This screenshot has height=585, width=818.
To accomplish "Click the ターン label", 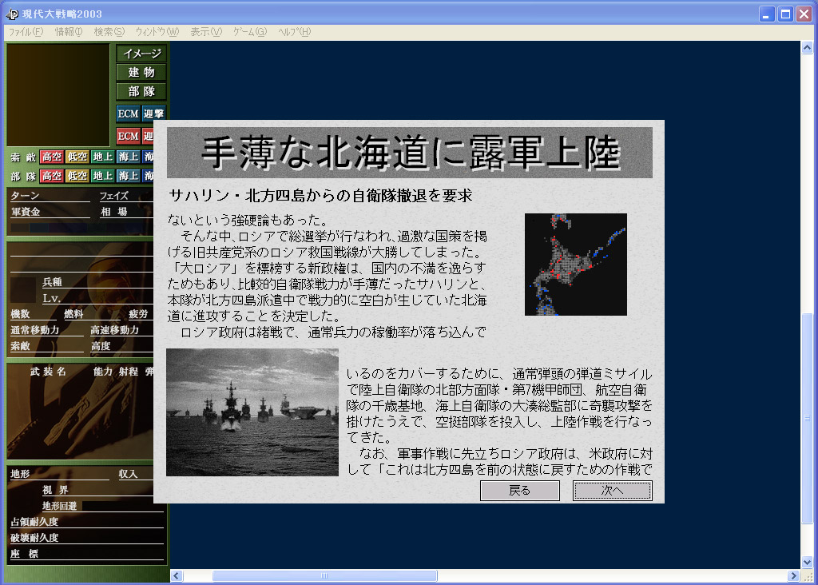I will tap(25, 196).
